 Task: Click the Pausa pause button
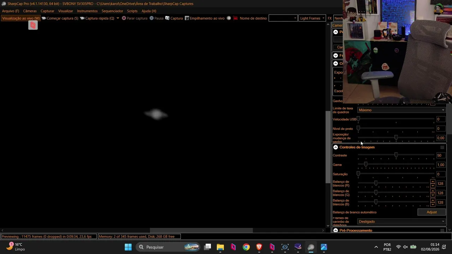pos(156,18)
